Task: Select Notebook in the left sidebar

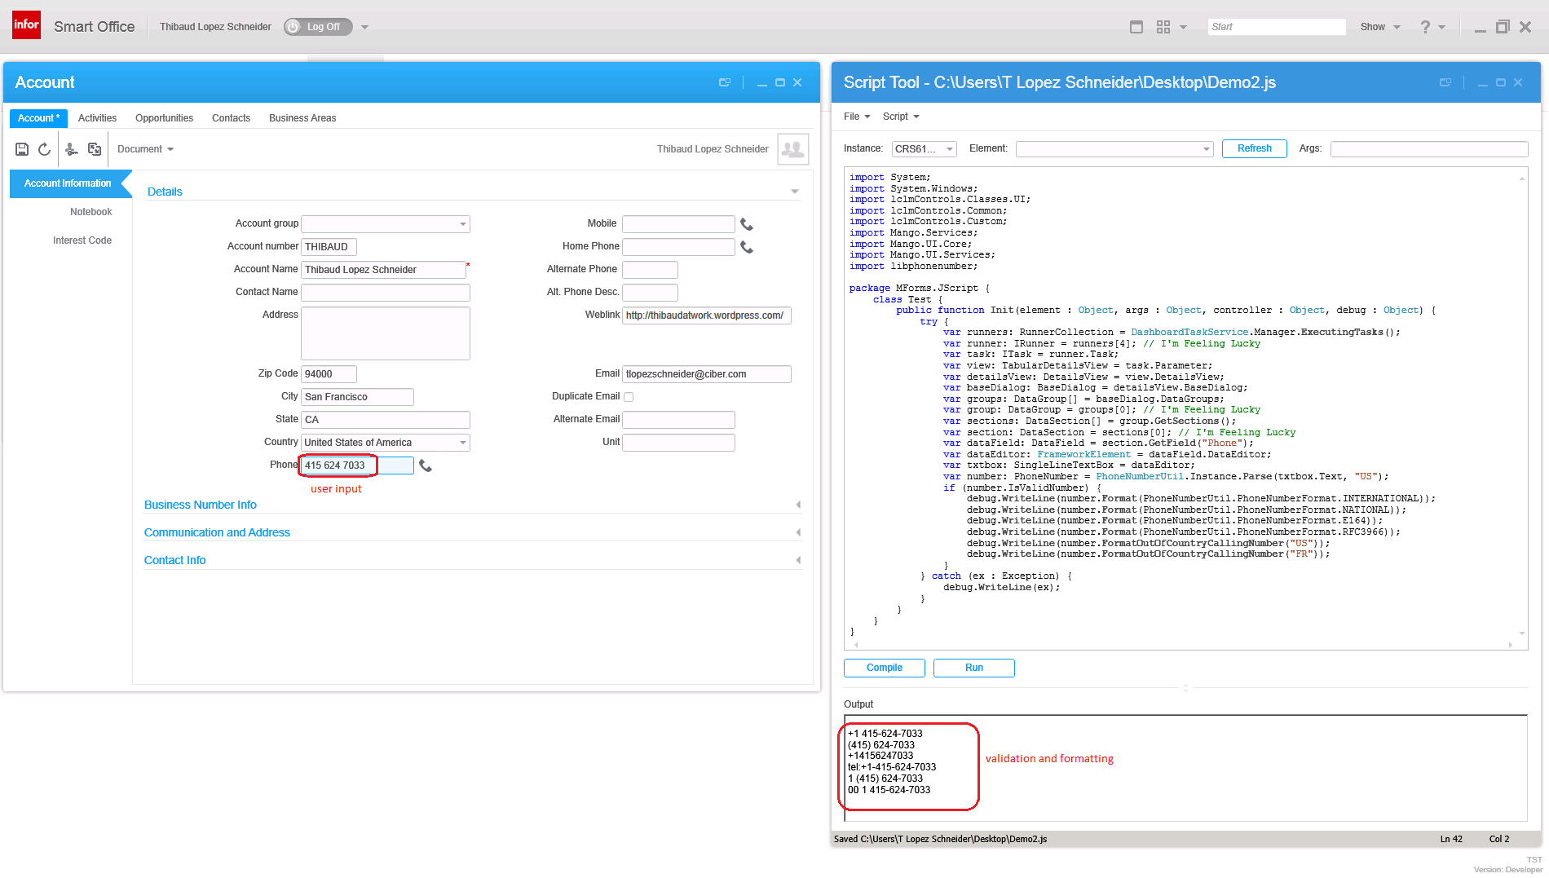Action: [x=90, y=212]
